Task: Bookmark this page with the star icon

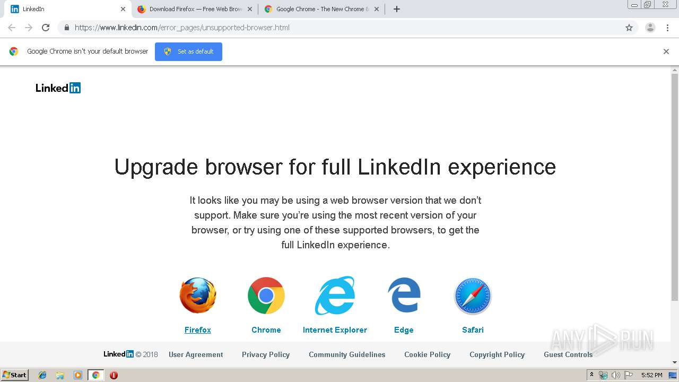Action: click(629, 28)
